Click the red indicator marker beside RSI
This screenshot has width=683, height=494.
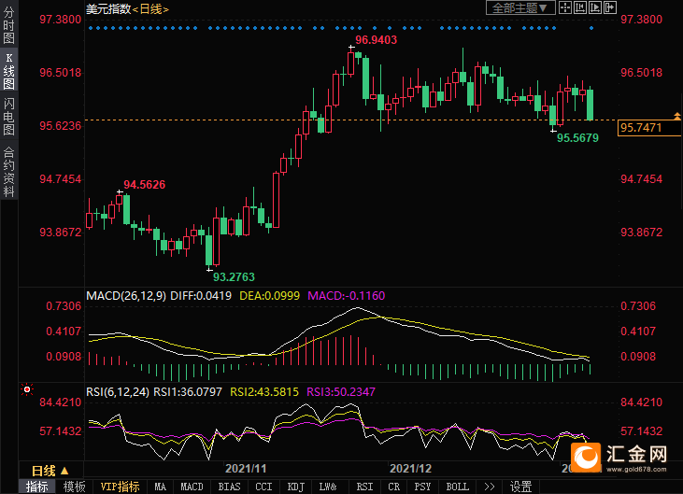click(x=27, y=389)
